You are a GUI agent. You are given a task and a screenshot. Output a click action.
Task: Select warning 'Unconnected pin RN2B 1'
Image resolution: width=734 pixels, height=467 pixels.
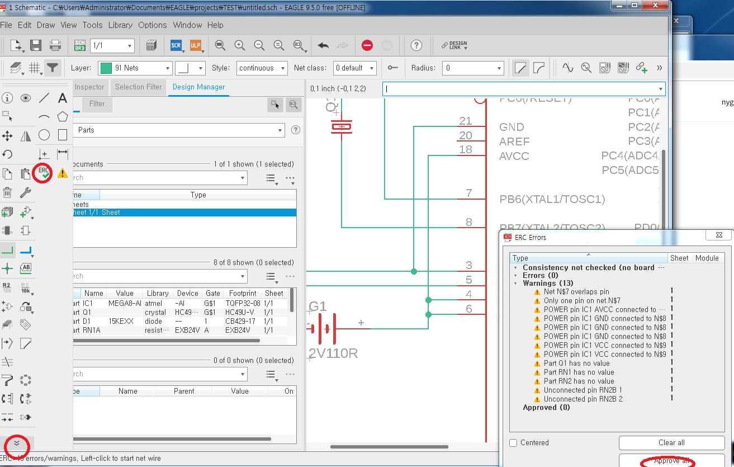pyautogui.click(x=583, y=390)
